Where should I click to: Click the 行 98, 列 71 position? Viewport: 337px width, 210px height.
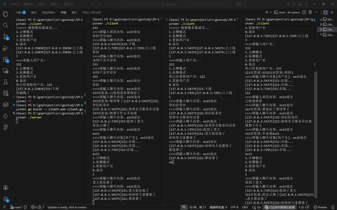[198, 207]
